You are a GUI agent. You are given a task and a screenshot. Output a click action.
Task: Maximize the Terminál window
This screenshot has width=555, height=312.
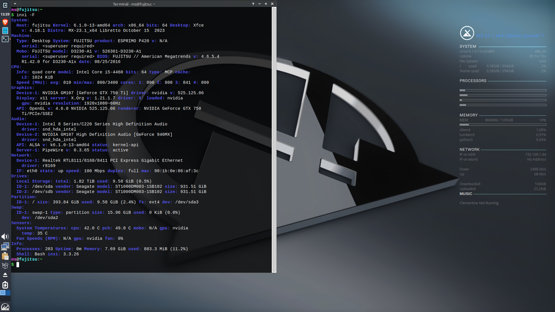click(266, 3)
